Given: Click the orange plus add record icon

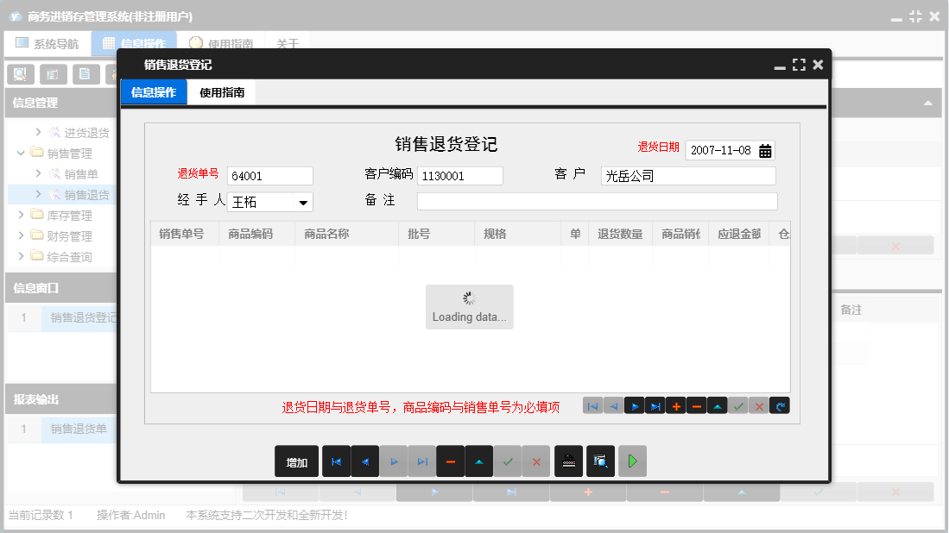Looking at the screenshot, I should click(x=675, y=405).
